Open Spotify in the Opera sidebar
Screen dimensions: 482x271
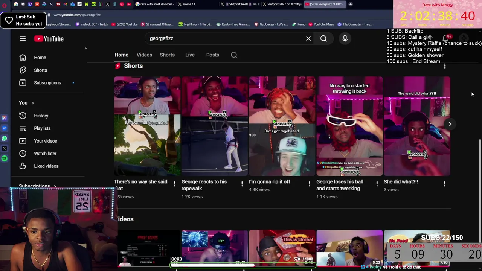pyautogui.click(x=4, y=158)
